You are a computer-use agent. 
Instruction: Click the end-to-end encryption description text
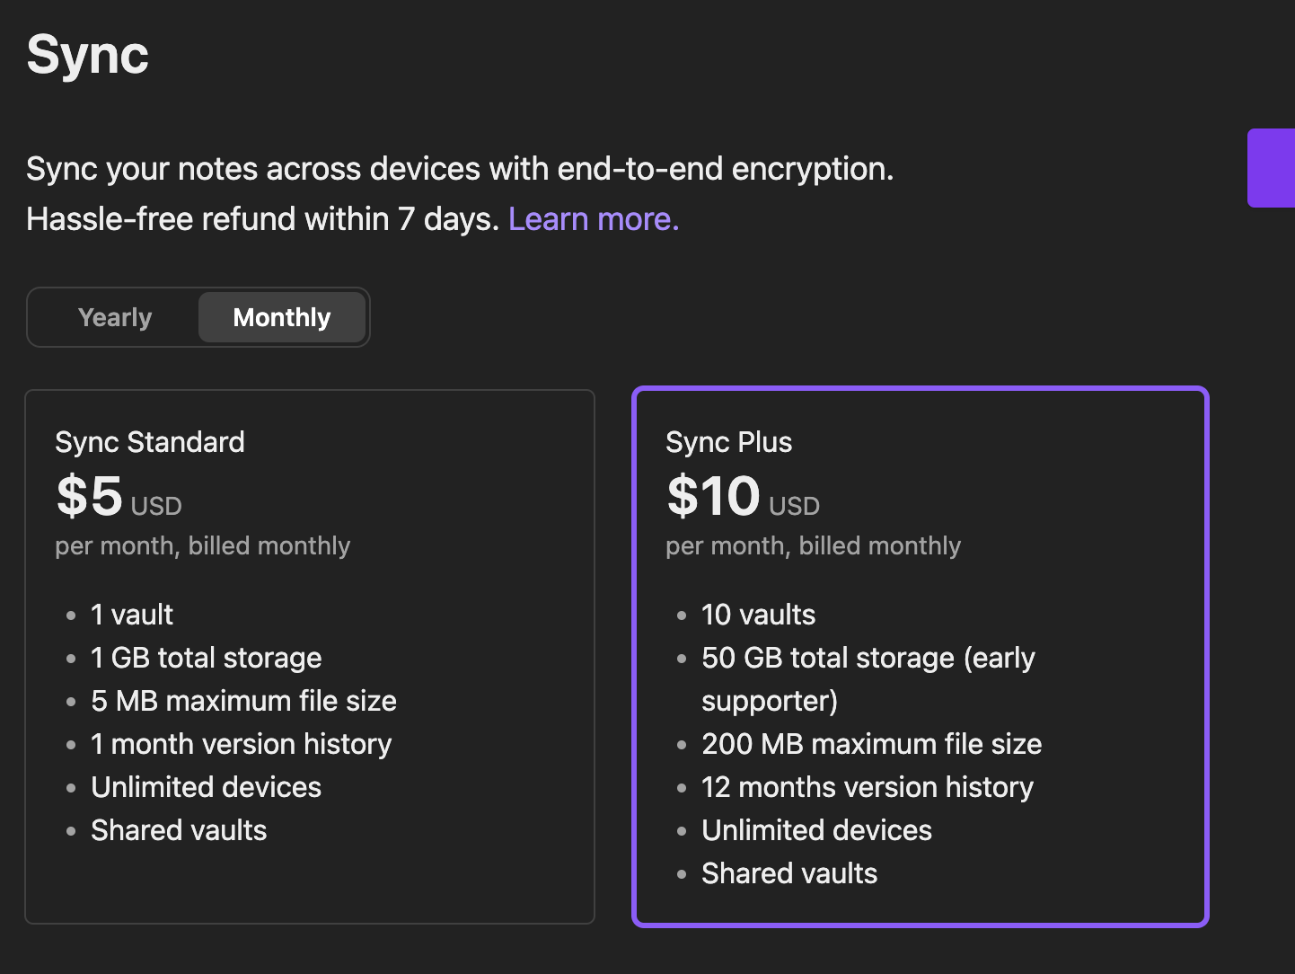click(x=460, y=169)
